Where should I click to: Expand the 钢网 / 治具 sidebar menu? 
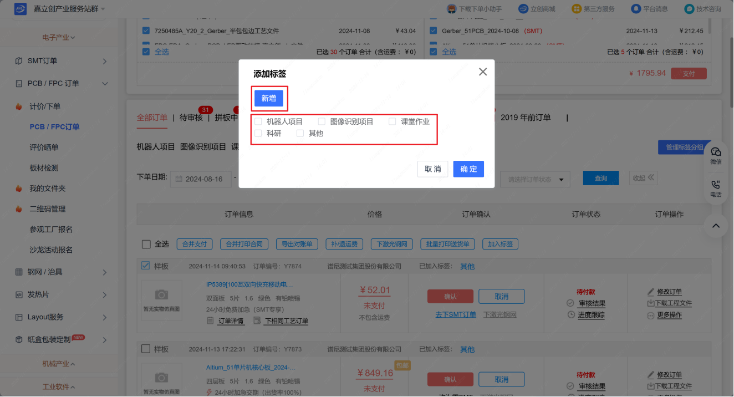(x=104, y=272)
